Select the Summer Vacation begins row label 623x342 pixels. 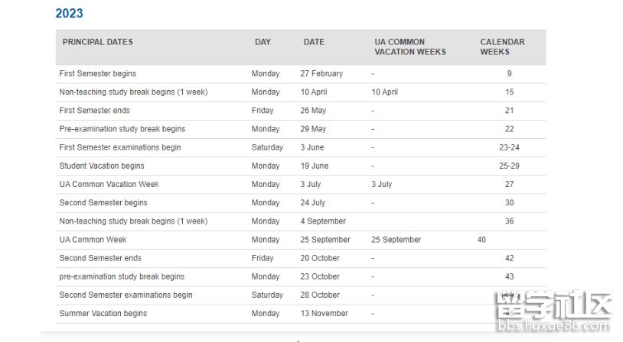[x=103, y=313]
